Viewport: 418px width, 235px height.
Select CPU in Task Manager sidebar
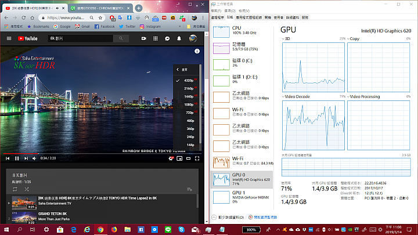242,31
